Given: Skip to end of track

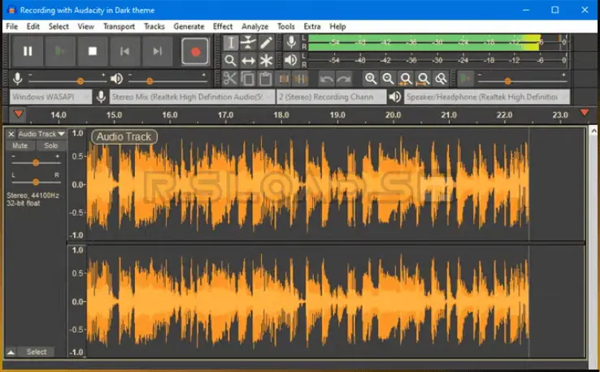Looking at the screenshot, I should click(157, 51).
